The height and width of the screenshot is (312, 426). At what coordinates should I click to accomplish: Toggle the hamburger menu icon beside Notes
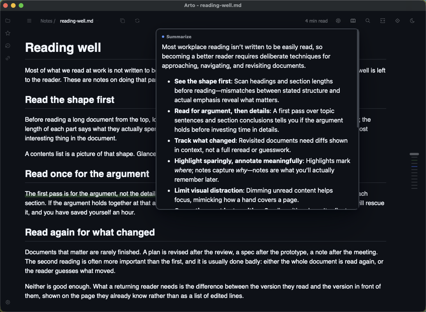(x=29, y=21)
